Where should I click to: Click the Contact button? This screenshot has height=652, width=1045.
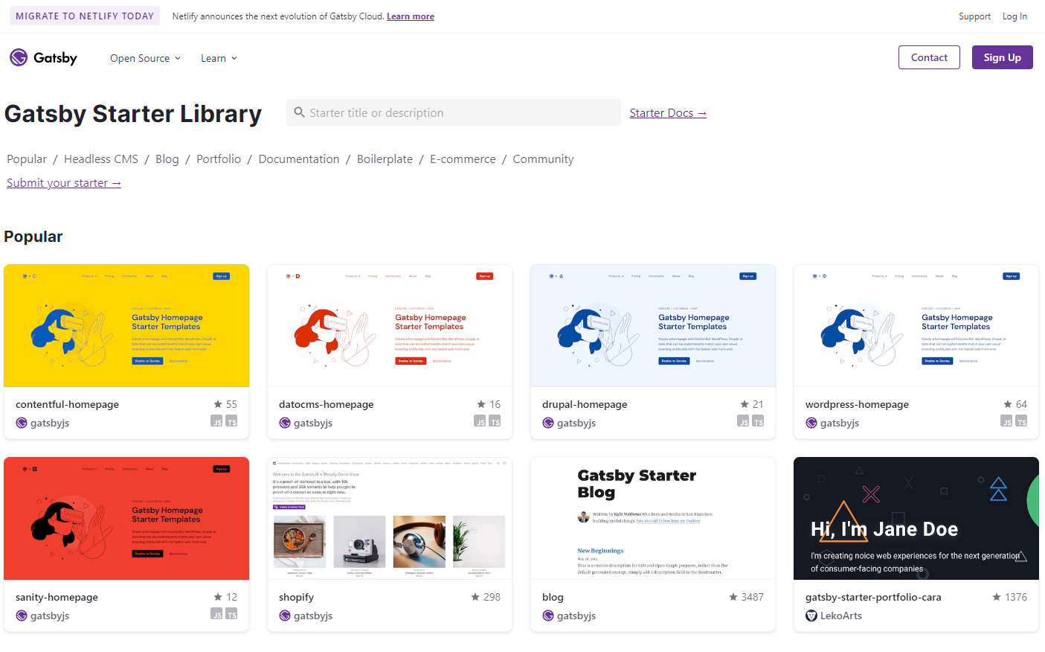(929, 57)
